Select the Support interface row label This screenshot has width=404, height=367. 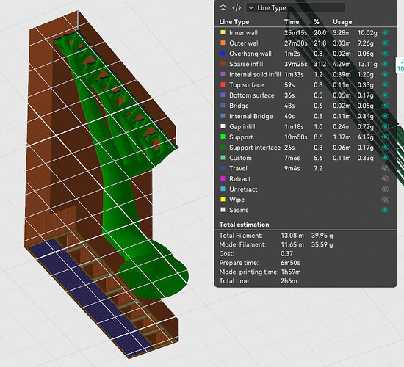point(255,148)
